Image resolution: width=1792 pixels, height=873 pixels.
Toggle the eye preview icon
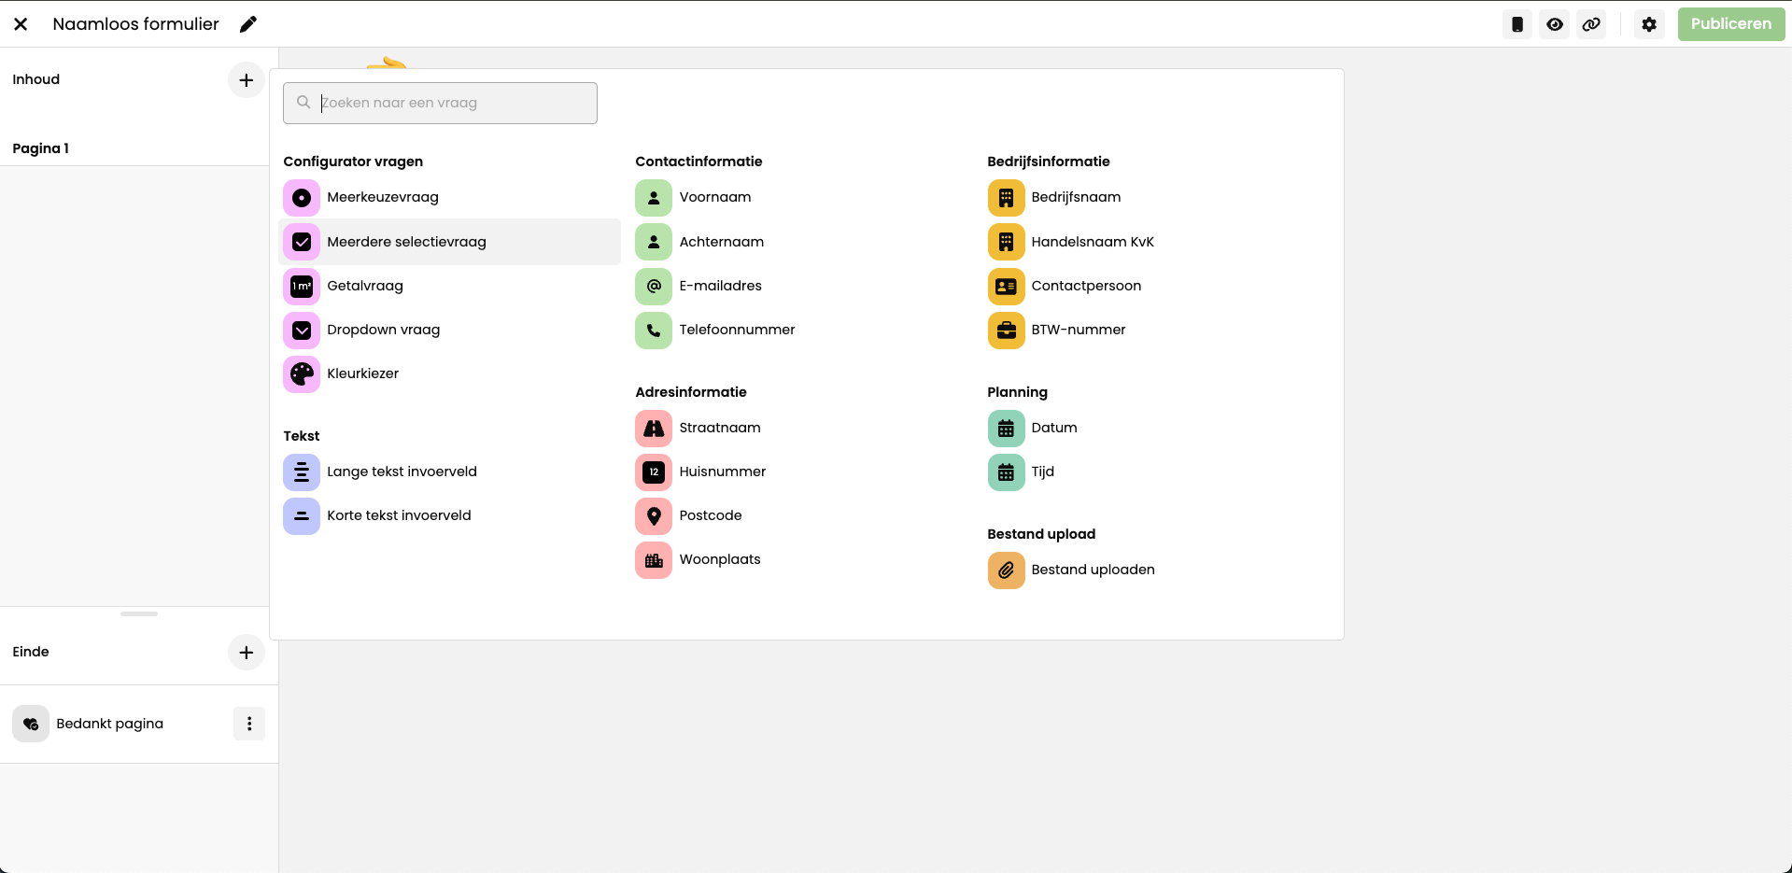1555,24
